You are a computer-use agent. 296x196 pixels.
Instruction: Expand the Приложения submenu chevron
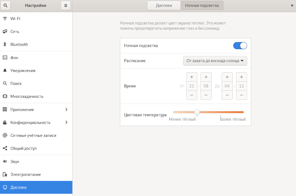66,110
